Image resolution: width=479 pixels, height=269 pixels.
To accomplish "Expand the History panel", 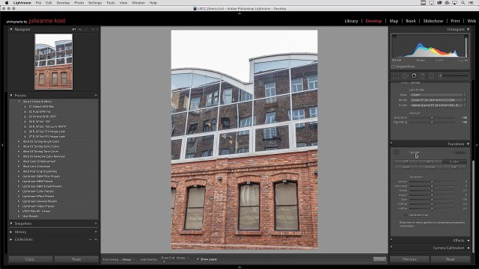I will point(11,232).
